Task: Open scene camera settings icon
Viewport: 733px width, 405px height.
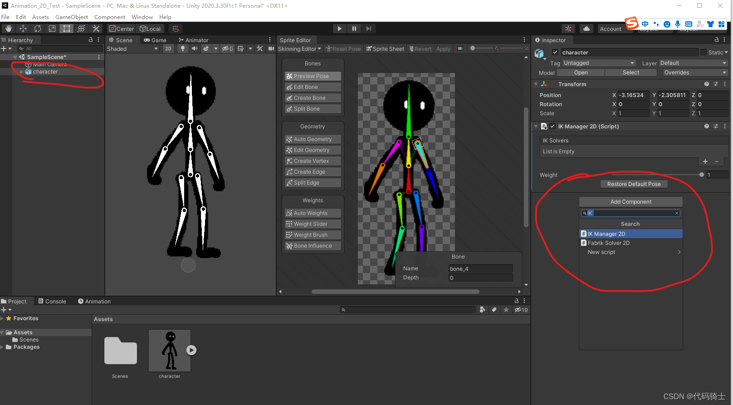Action: [x=271, y=49]
